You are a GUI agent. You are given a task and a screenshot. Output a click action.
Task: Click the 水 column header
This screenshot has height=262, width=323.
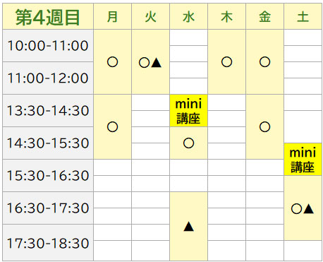pos(188,16)
